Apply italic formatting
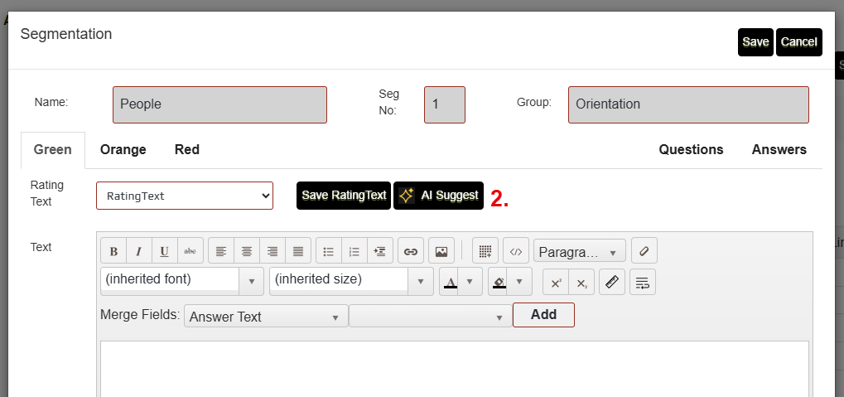The width and height of the screenshot is (844, 397). tap(138, 251)
